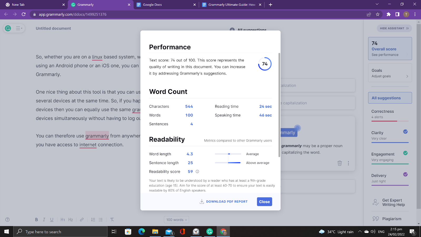The image size is (421, 237).
Task: Click the Delivery checkmark badge
Action: coord(405,174)
